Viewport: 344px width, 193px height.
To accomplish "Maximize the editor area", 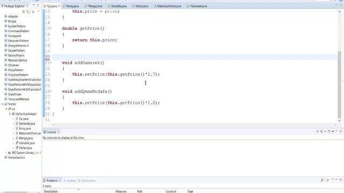I will (341, 5).
